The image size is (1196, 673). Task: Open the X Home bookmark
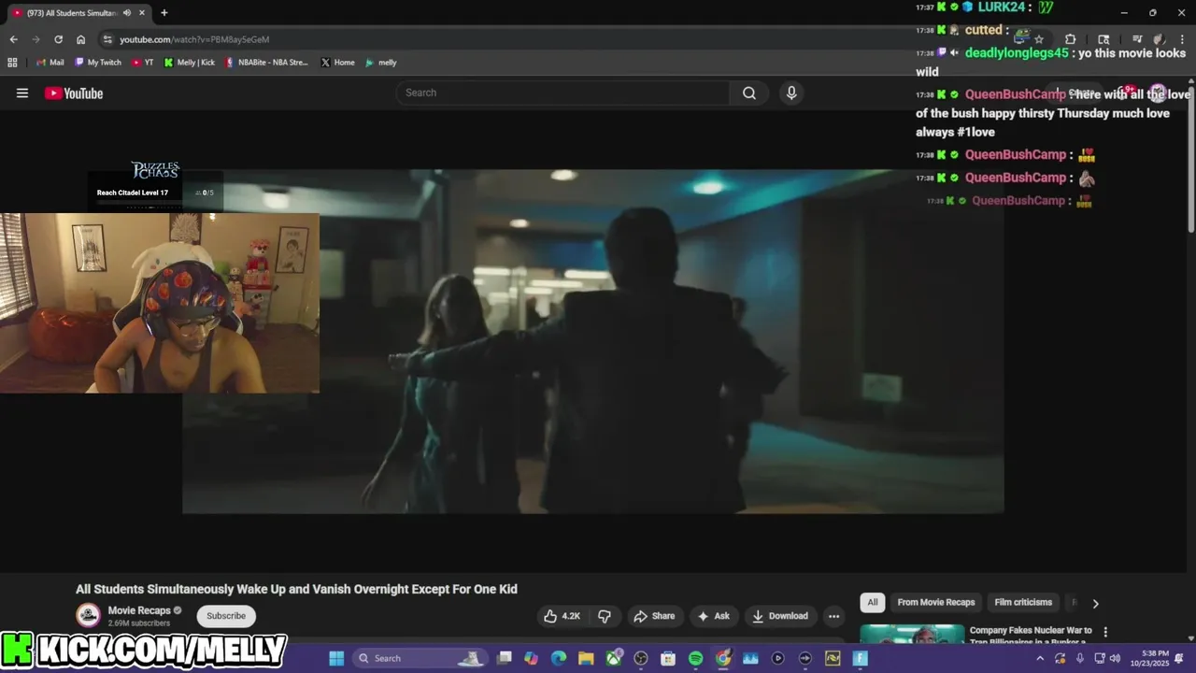(337, 63)
